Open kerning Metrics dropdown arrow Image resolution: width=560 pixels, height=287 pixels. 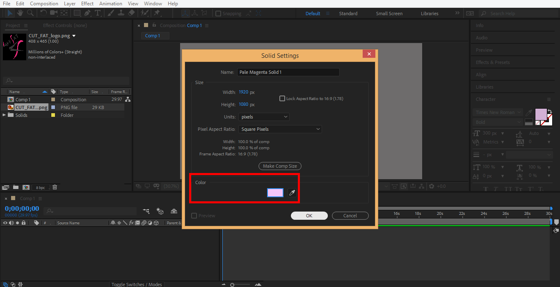tap(503, 142)
